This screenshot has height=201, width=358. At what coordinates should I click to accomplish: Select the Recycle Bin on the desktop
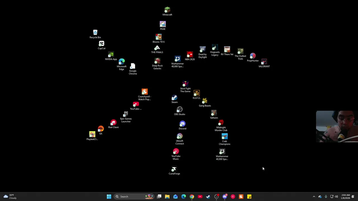tap(95, 34)
